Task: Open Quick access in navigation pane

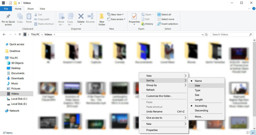Action: 15,44
